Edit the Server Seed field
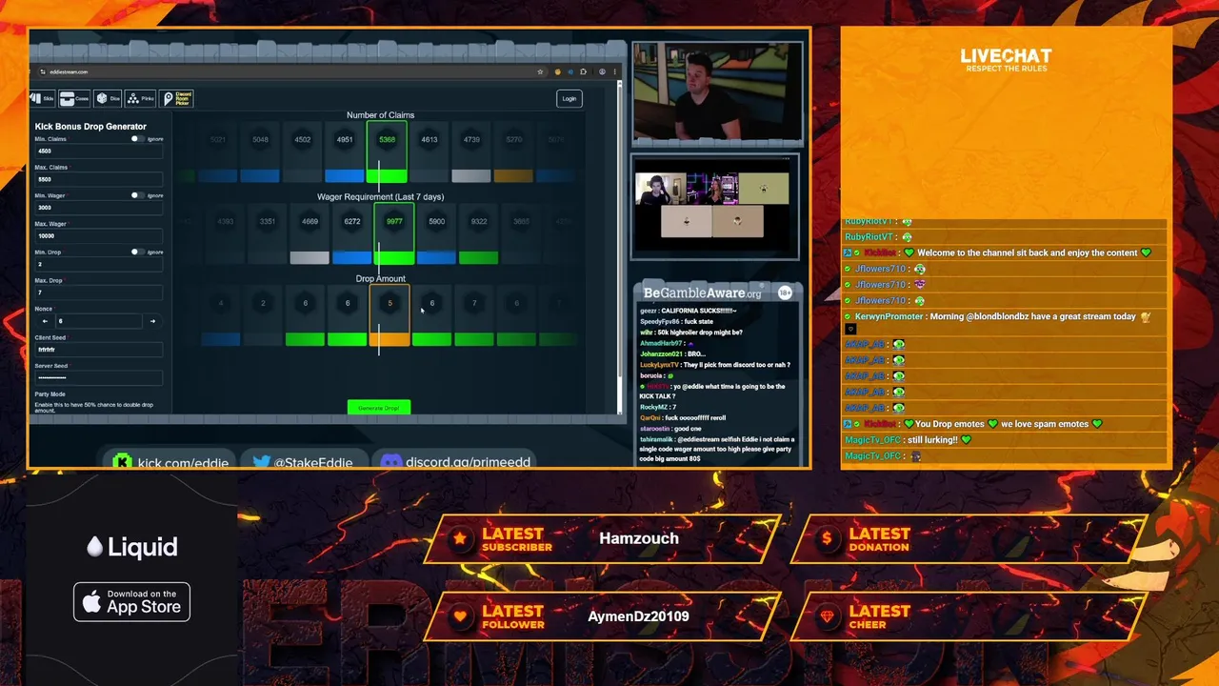This screenshot has height=686, width=1219. click(x=98, y=378)
